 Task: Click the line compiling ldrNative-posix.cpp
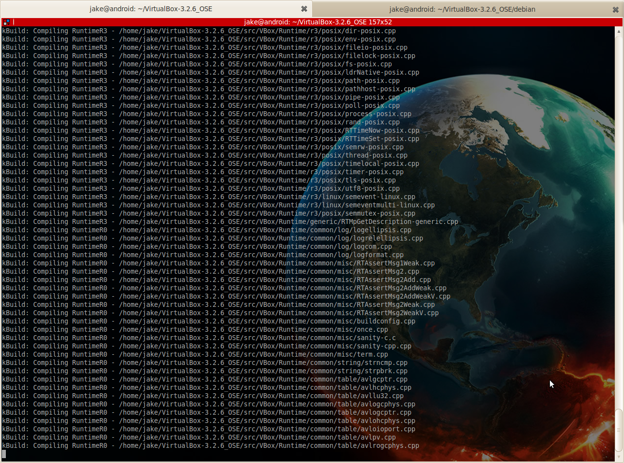click(211, 72)
